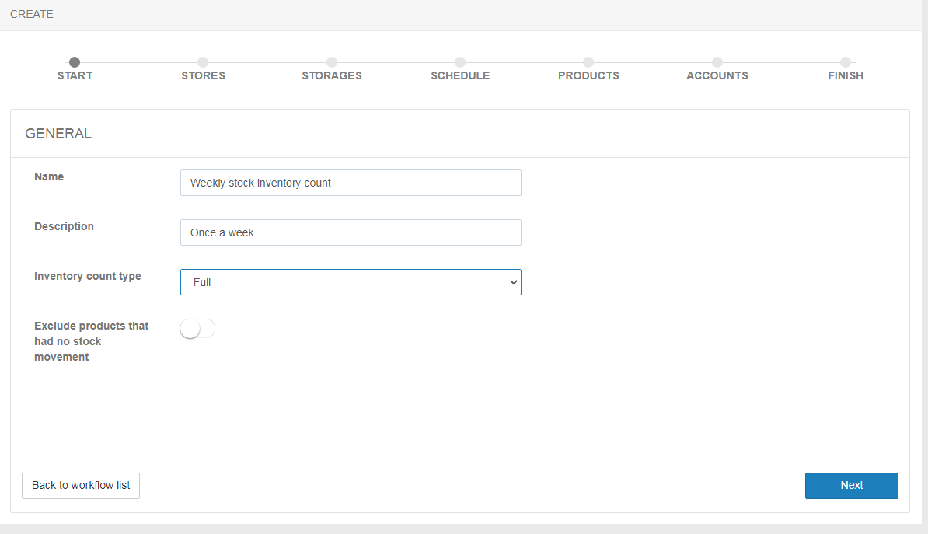Click into the Description text field
Viewport: 928px width, 534px height.
(351, 232)
